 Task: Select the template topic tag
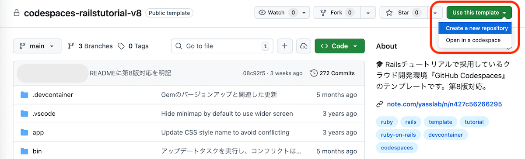pyautogui.click(x=441, y=122)
